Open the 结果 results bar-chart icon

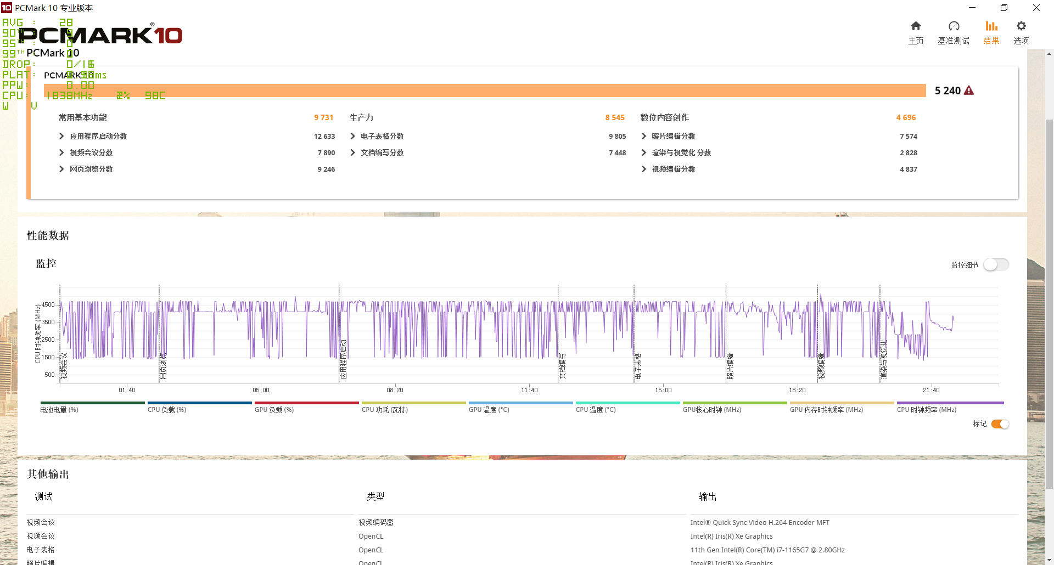991,26
